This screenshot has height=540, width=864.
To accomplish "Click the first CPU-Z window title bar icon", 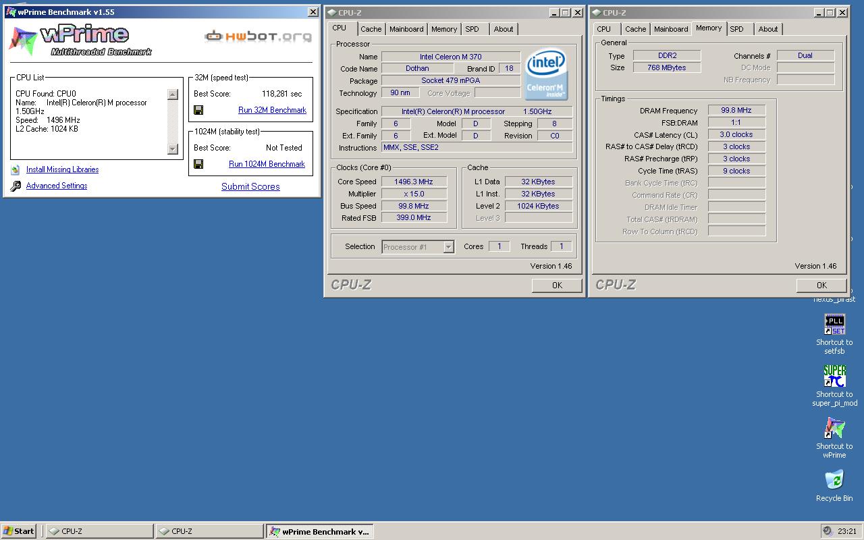I will (x=331, y=12).
